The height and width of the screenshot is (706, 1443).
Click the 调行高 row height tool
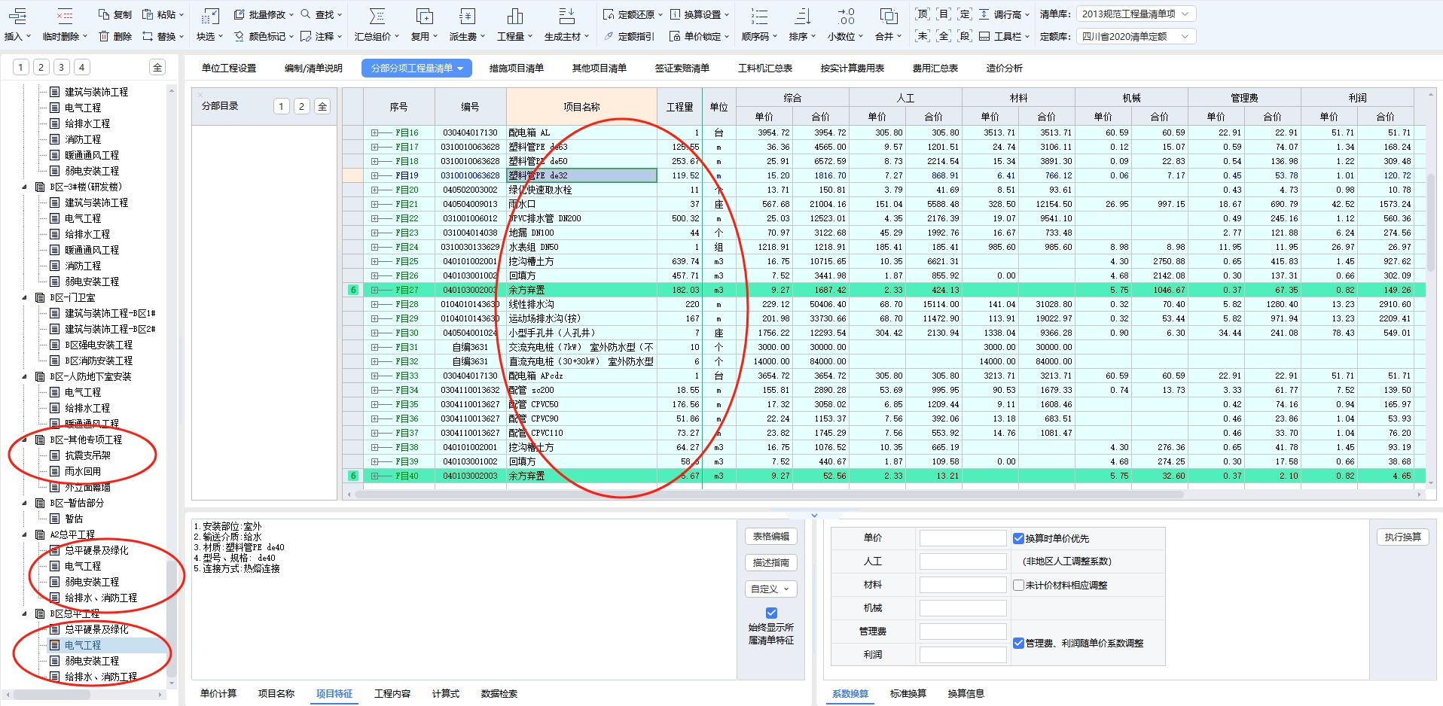click(x=1005, y=14)
